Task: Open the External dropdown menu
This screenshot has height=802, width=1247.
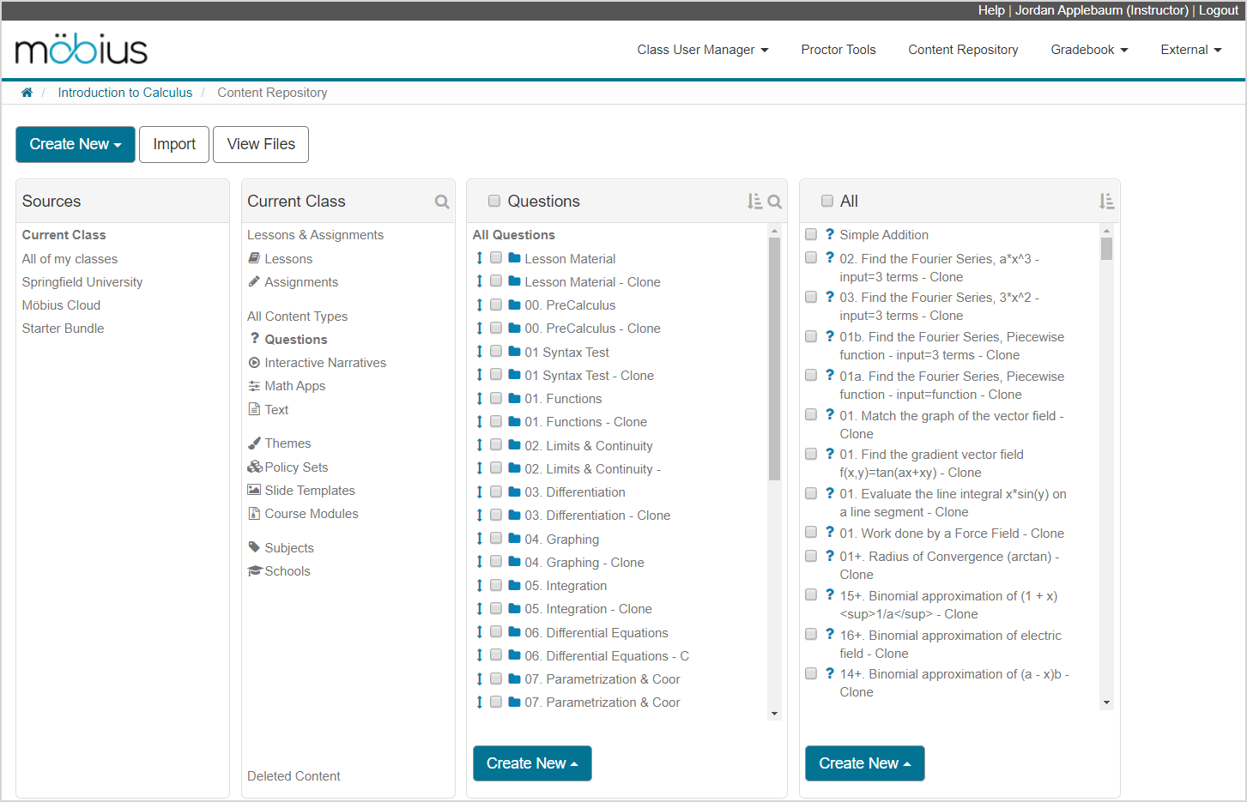Action: pos(1190,50)
